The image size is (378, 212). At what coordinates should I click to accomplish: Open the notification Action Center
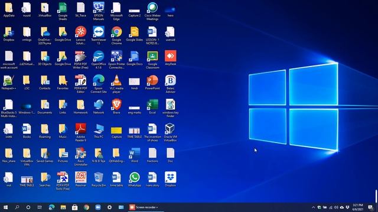coord(370,207)
